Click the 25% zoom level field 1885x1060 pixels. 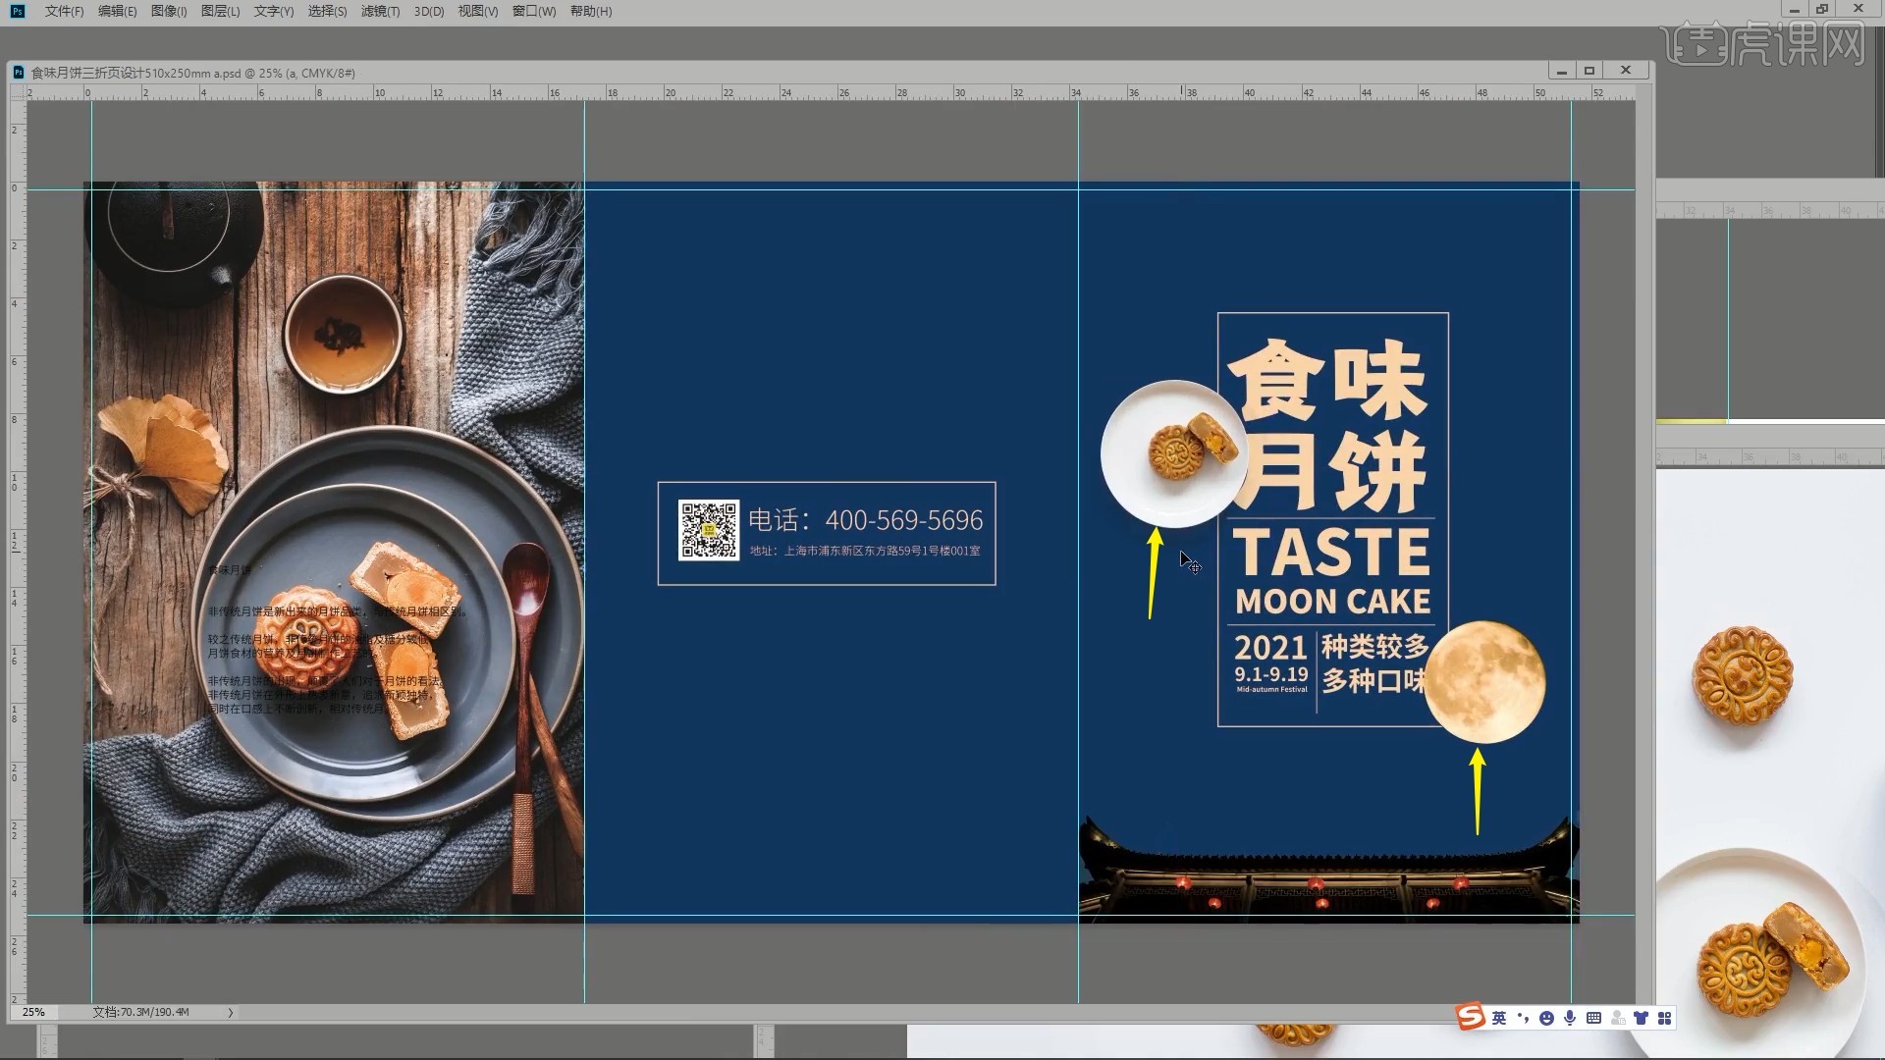[33, 1012]
